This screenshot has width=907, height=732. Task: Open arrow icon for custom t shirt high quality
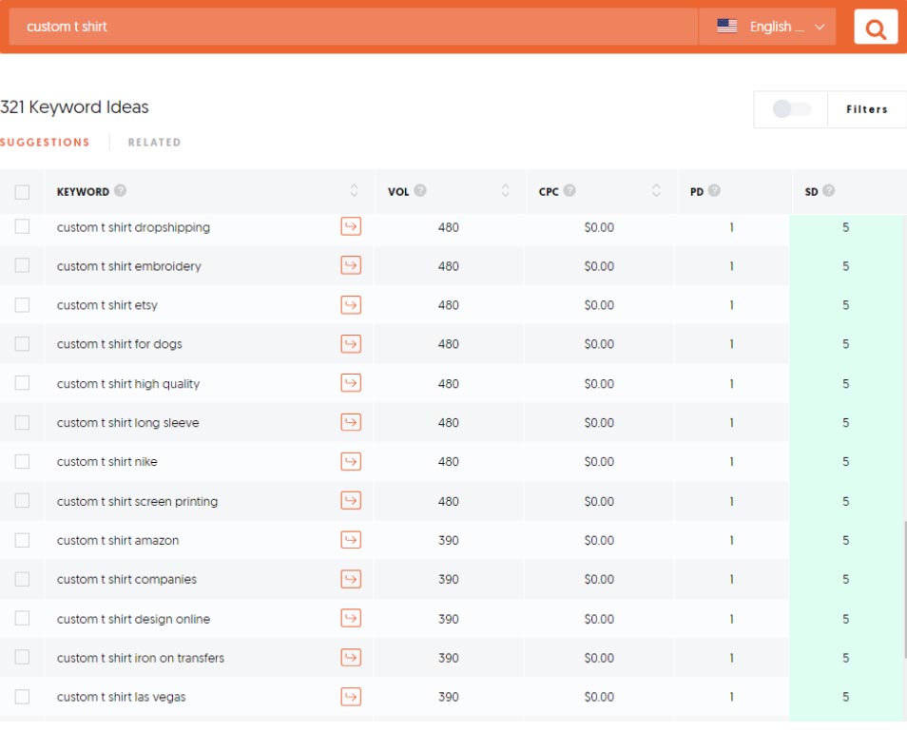[351, 383]
